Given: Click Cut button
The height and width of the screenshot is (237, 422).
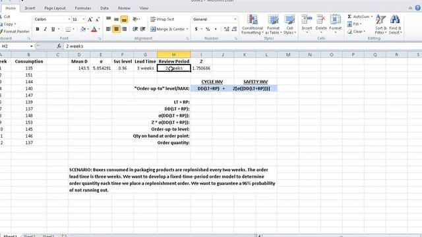Looking at the screenshot, I should click(5, 16).
